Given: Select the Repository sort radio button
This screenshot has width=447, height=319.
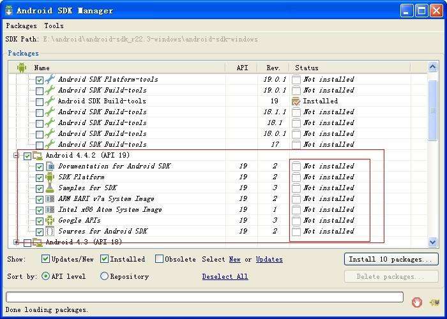Looking at the screenshot, I should (104, 276).
